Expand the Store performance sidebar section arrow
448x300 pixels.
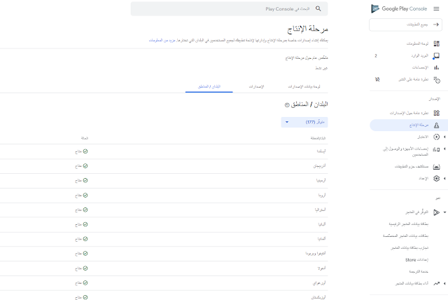point(444,283)
